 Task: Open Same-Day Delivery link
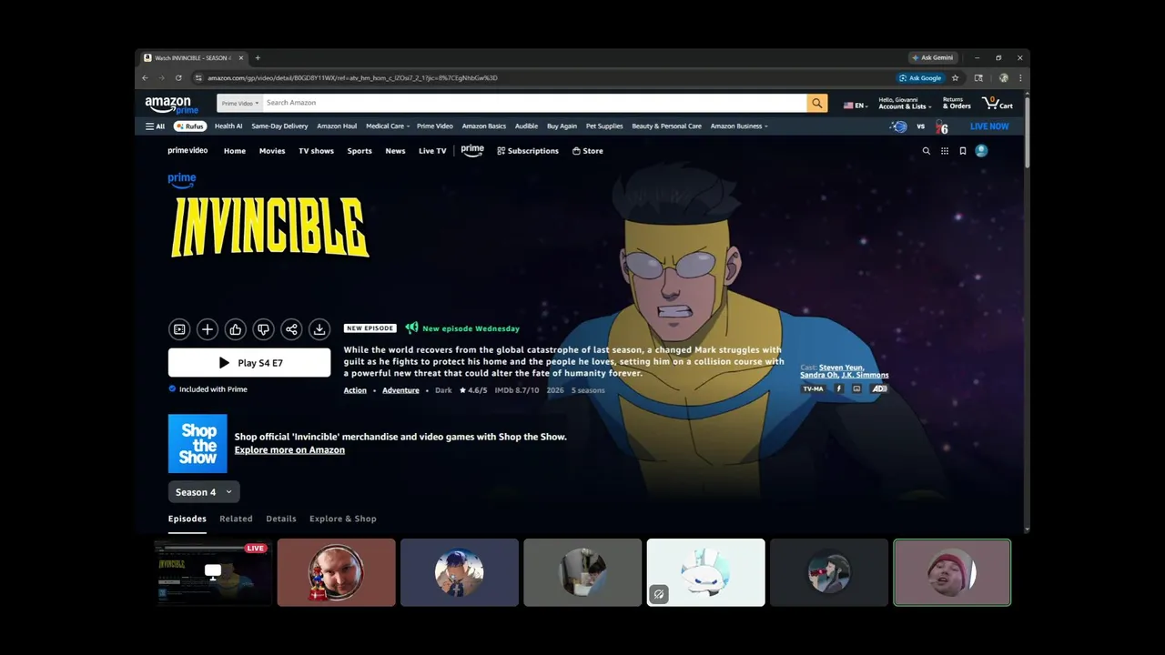tap(279, 126)
